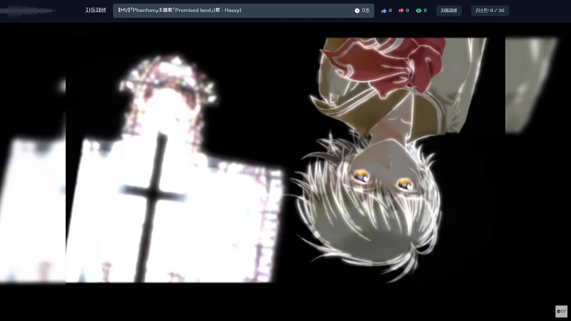Click the 0초 elapsed time text
The image size is (571, 321).
(366, 11)
